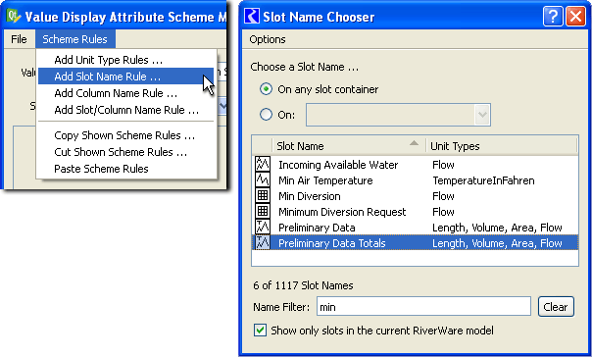Click the table slot icon beside Min Diversion
The image size is (592, 357).
pos(263,196)
